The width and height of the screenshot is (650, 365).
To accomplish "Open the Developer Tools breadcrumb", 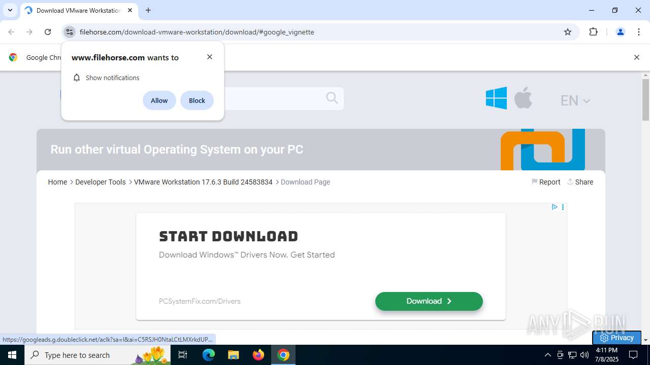I will tap(101, 182).
